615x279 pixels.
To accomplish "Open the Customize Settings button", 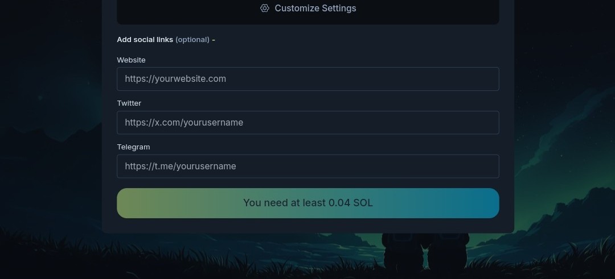I will (308, 9).
